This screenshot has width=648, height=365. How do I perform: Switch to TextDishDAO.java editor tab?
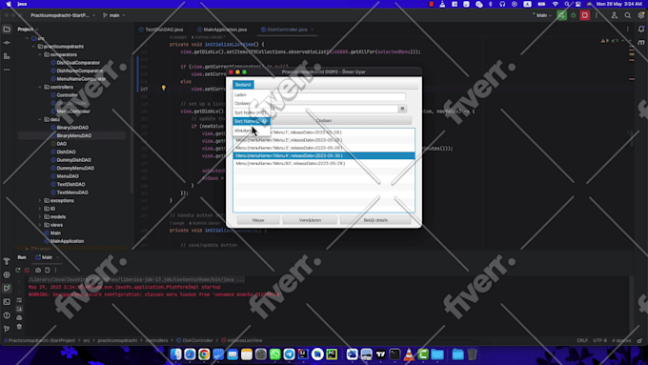click(161, 30)
